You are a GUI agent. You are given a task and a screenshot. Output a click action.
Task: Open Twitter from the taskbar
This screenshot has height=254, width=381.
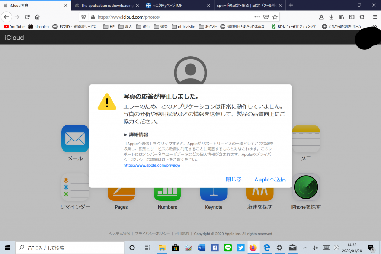point(241,248)
